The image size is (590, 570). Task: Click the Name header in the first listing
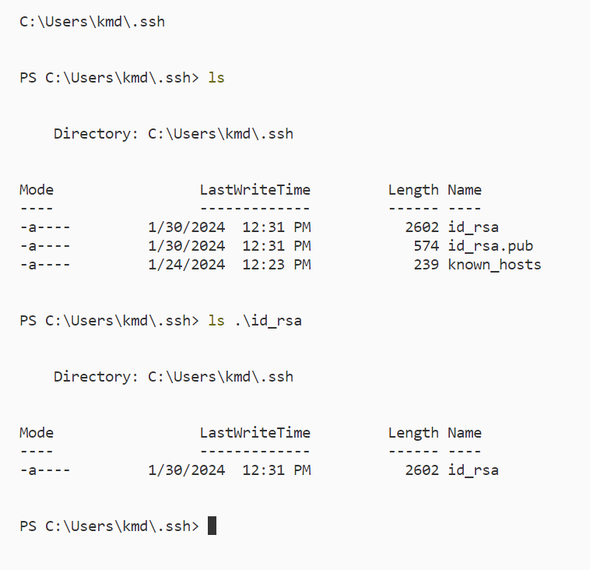[465, 190]
